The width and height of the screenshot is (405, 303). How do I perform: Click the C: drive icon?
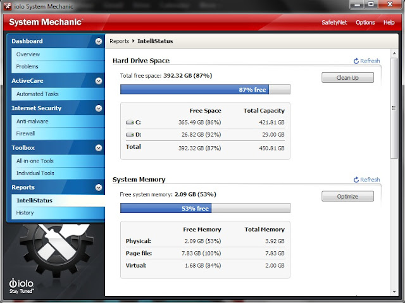click(130, 122)
